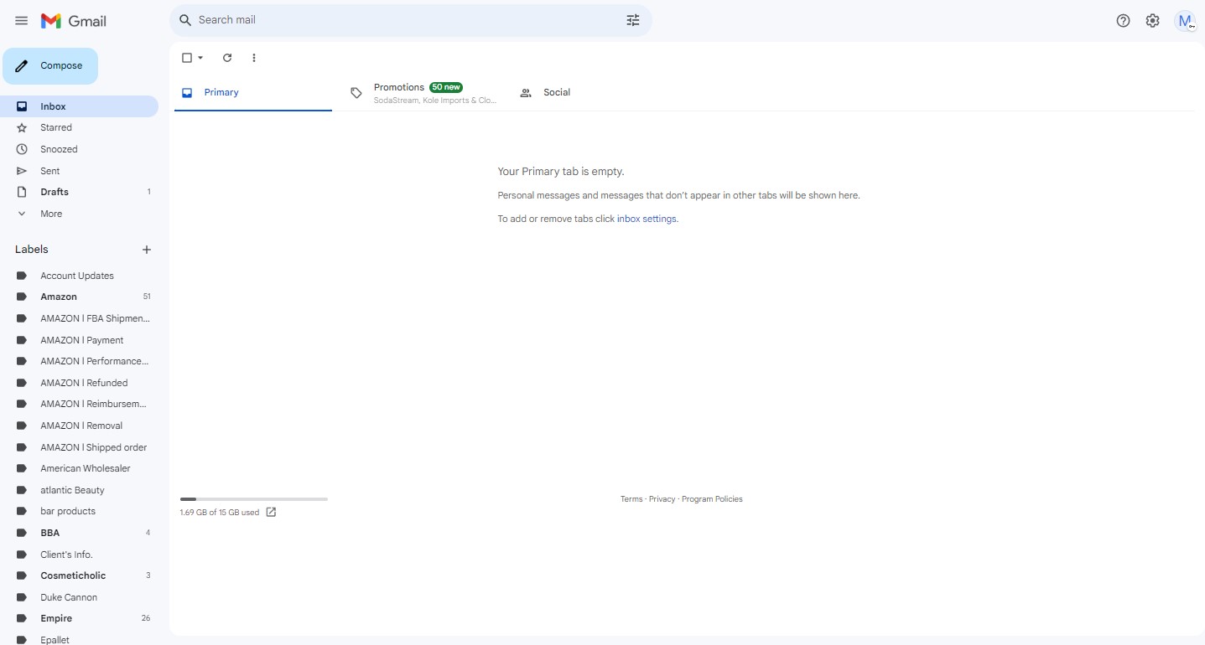Open the Snoozed folder

point(79,149)
